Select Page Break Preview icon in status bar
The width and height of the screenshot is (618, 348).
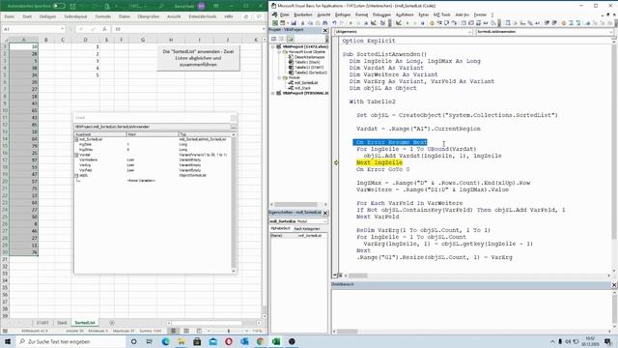tap(199, 331)
